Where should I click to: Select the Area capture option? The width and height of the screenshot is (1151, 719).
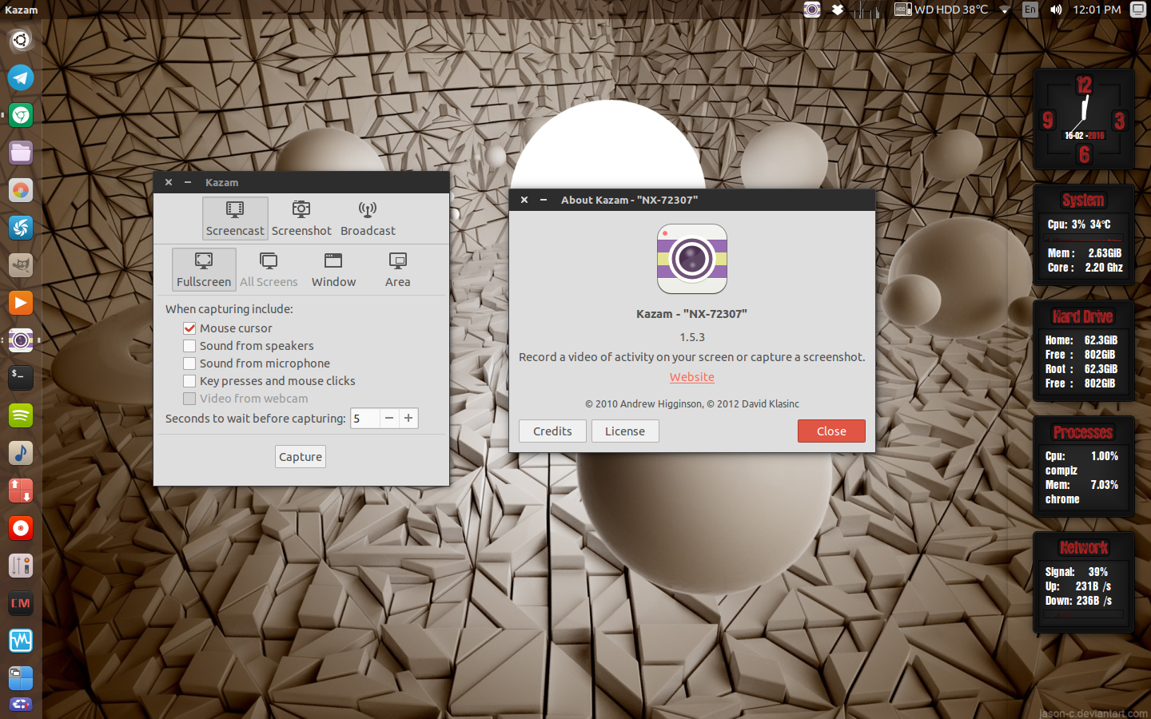click(397, 269)
